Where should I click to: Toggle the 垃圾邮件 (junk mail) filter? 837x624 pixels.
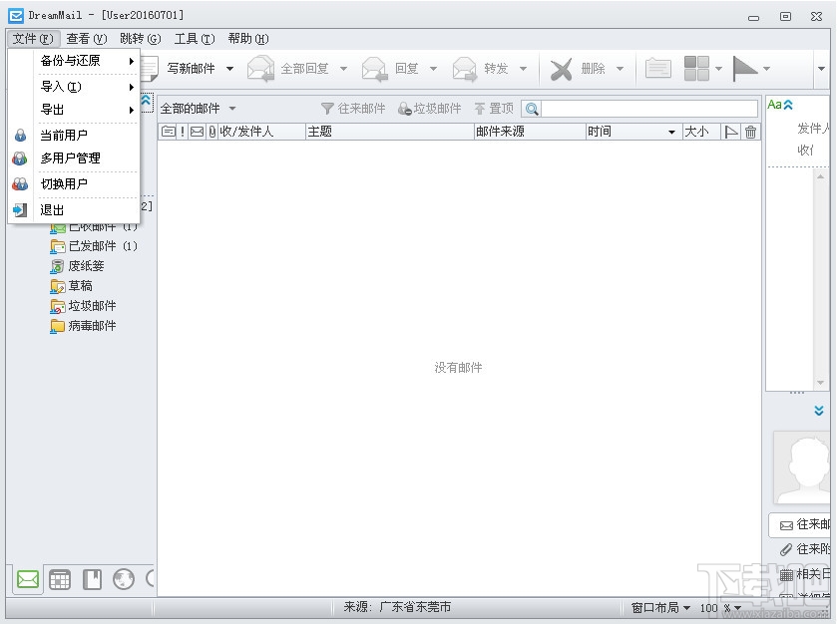(429, 109)
